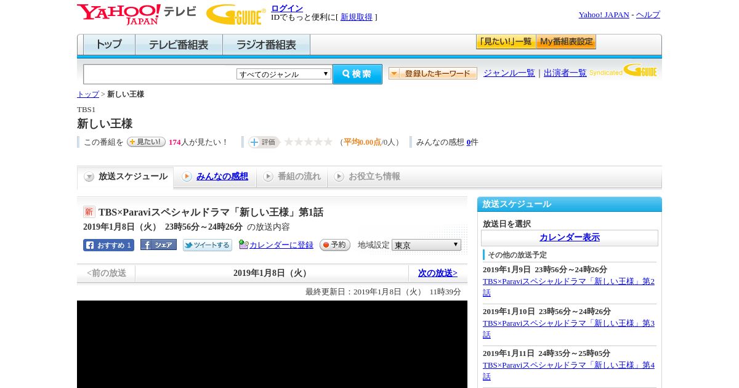Screen dimensions: 739x388
Task: Click the Syndicated G-GUIDE logo
Action: point(623,70)
